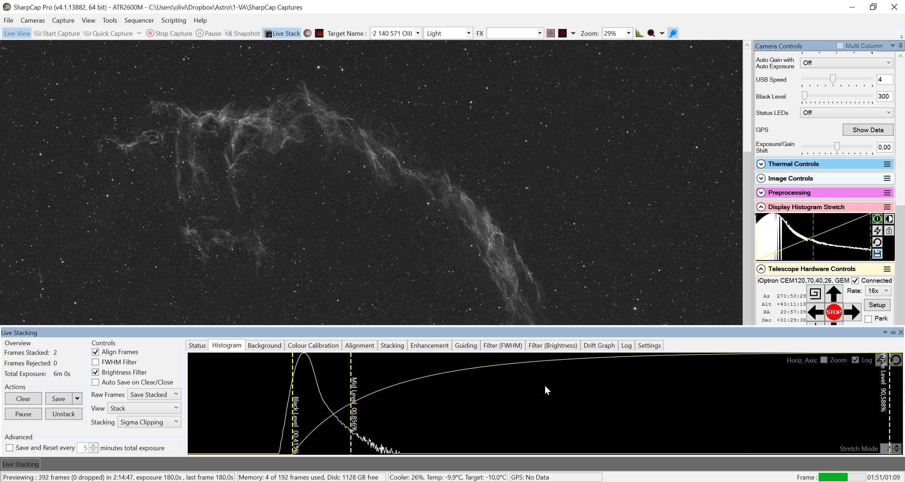
Task: Click the red crossed reticule toolbar icon
Action: click(562, 33)
